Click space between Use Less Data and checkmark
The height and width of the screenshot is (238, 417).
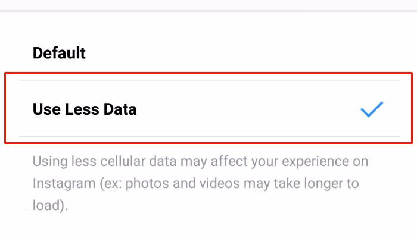point(250,109)
